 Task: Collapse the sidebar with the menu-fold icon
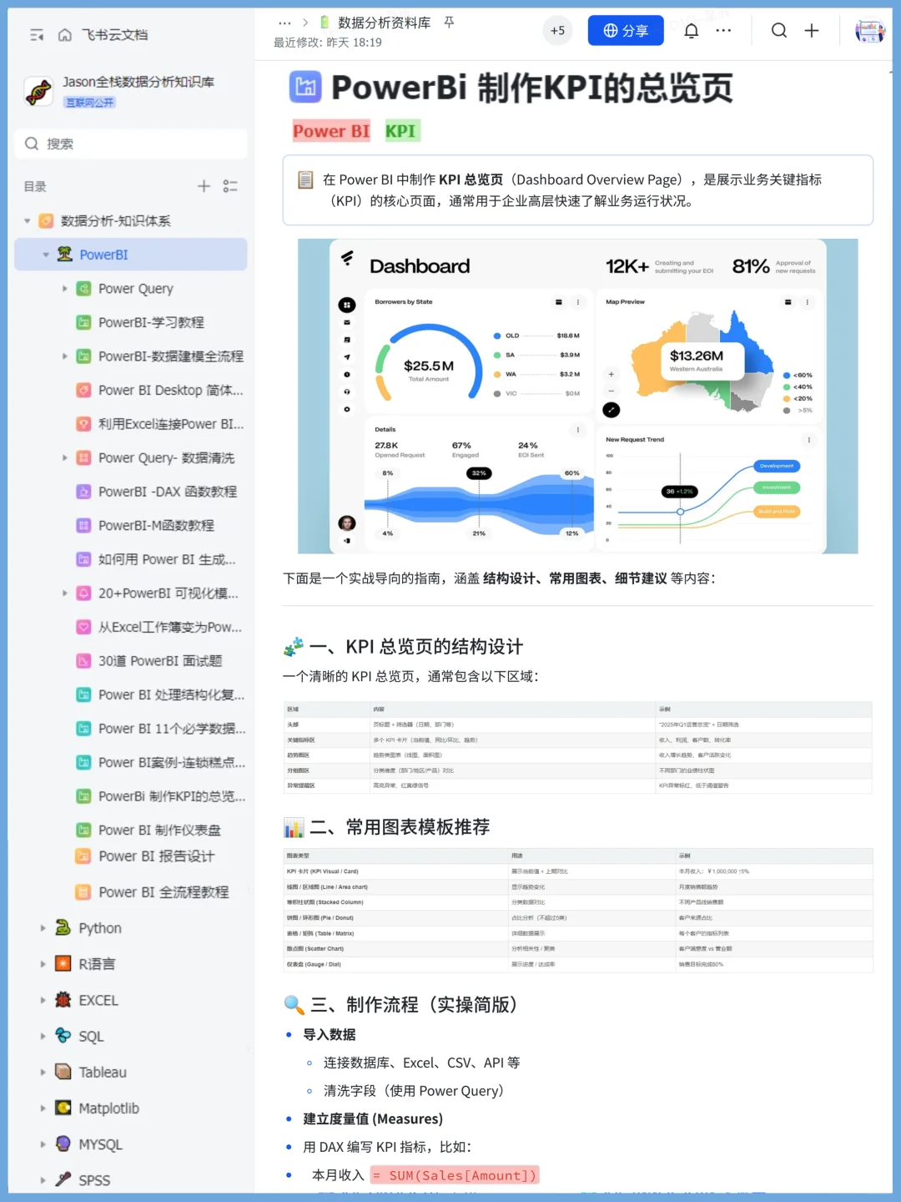point(37,35)
